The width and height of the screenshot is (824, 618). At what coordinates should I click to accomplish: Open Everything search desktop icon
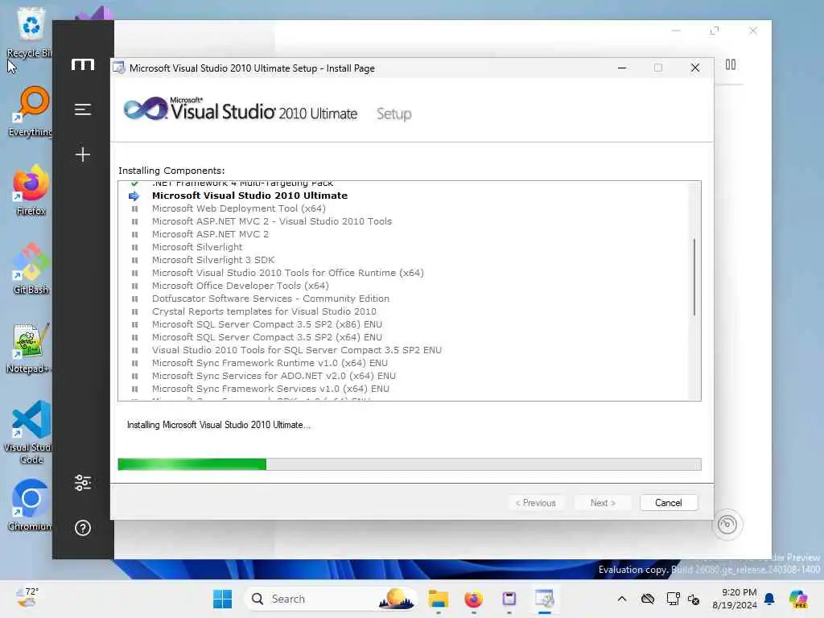point(30,111)
